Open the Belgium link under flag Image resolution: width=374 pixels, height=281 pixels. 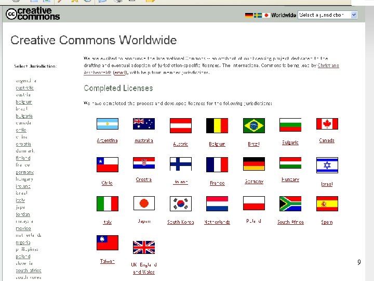click(217, 144)
